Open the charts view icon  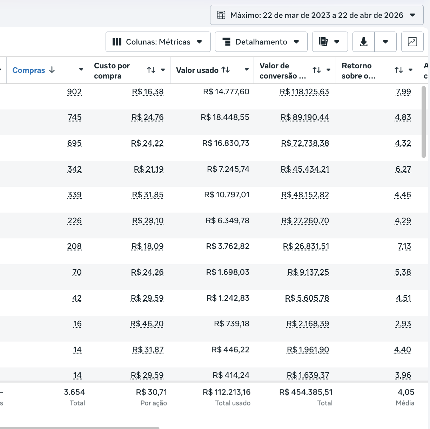click(x=412, y=42)
